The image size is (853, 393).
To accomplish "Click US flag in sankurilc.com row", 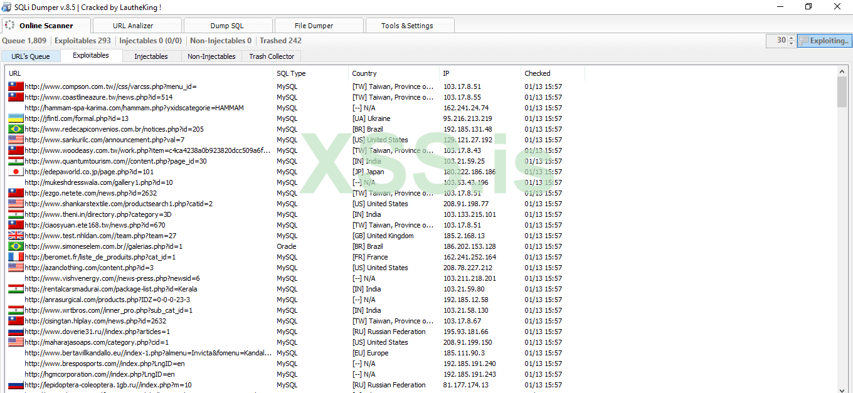I will pyautogui.click(x=16, y=140).
